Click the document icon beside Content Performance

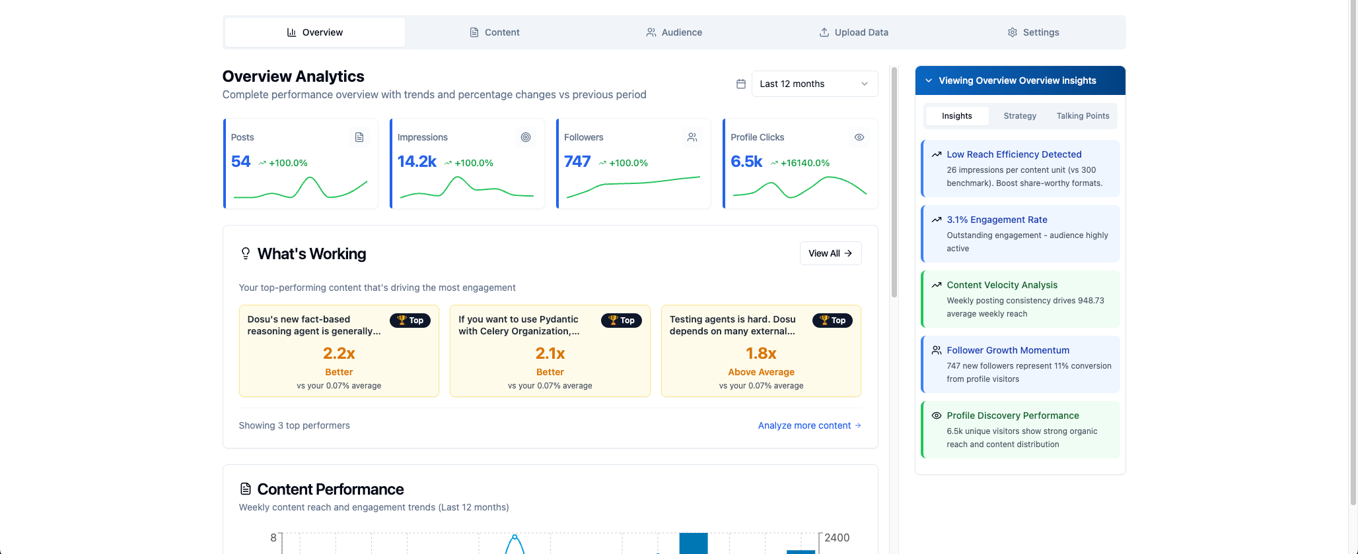point(246,489)
